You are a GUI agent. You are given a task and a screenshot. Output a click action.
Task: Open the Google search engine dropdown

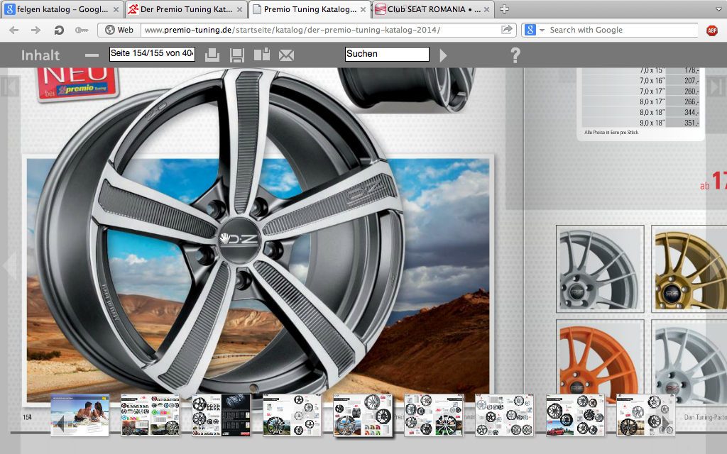pos(542,30)
